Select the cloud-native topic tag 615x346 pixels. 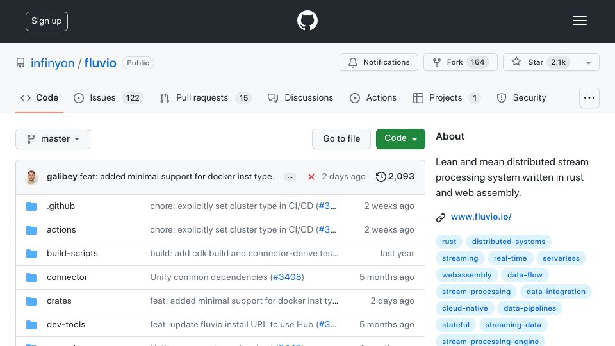click(465, 308)
